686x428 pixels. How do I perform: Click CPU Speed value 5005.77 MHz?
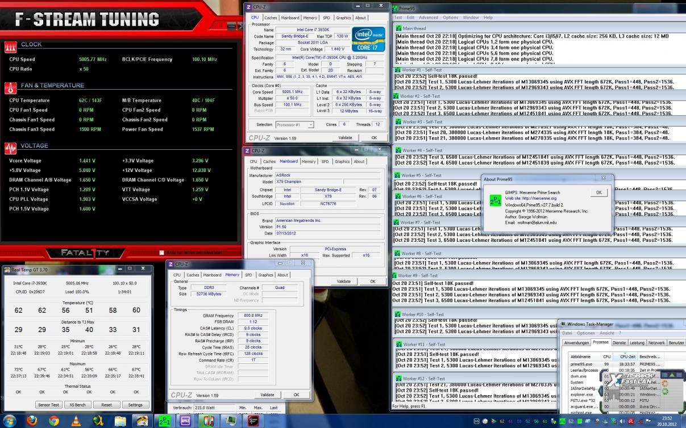pyautogui.click(x=93, y=60)
